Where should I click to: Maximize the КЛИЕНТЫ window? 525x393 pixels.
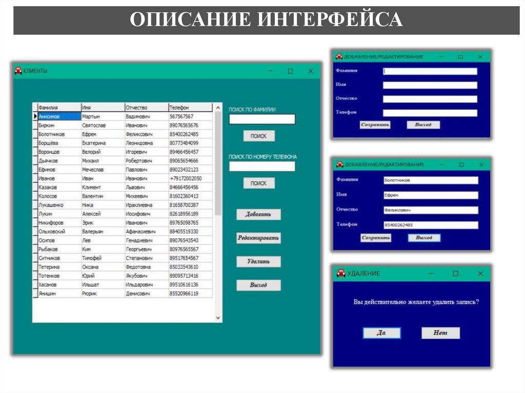(290, 71)
